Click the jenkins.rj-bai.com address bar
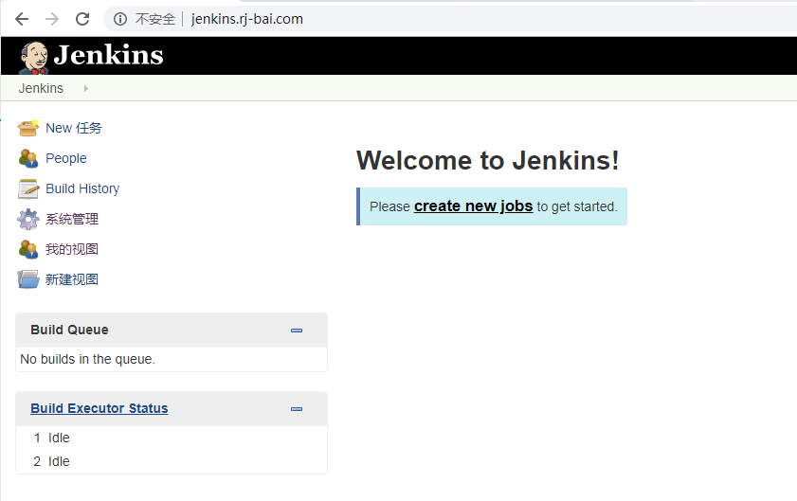 point(247,19)
